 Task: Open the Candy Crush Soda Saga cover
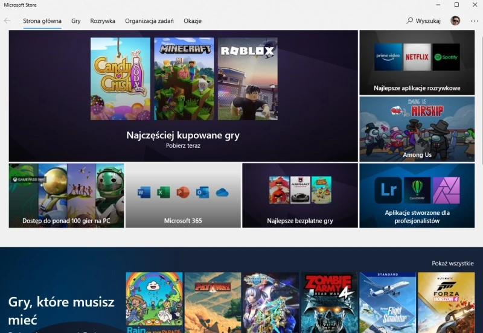coord(120,79)
